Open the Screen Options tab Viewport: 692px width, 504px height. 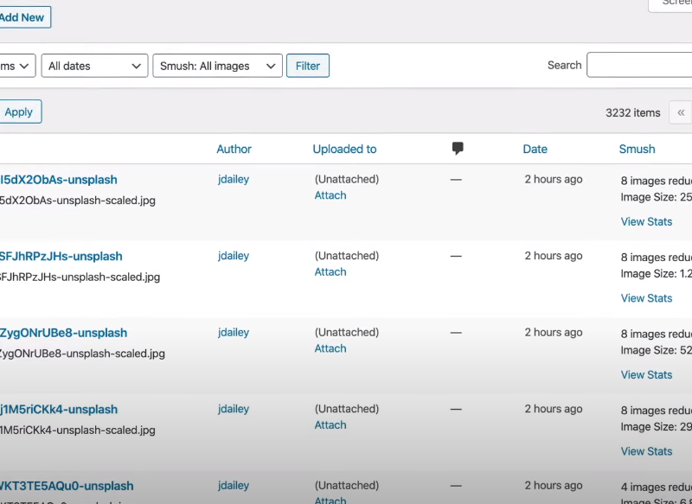point(672,3)
